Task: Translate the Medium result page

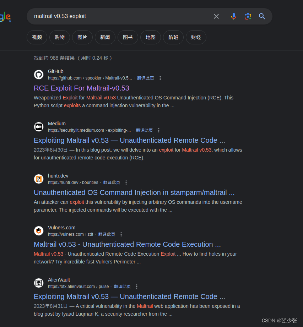Action: click(144, 130)
